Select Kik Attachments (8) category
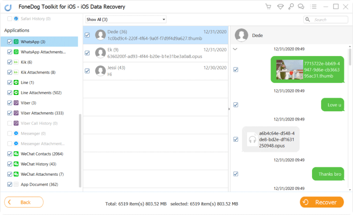 pos(38,72)
